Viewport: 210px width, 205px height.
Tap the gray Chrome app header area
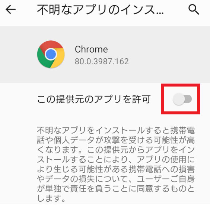[105, 54]
